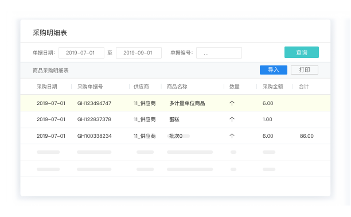Viewport: 351px width, 217px height.
Task: Click the 个 unit in the 蛋糕 row
Action: tap(232, 119)
